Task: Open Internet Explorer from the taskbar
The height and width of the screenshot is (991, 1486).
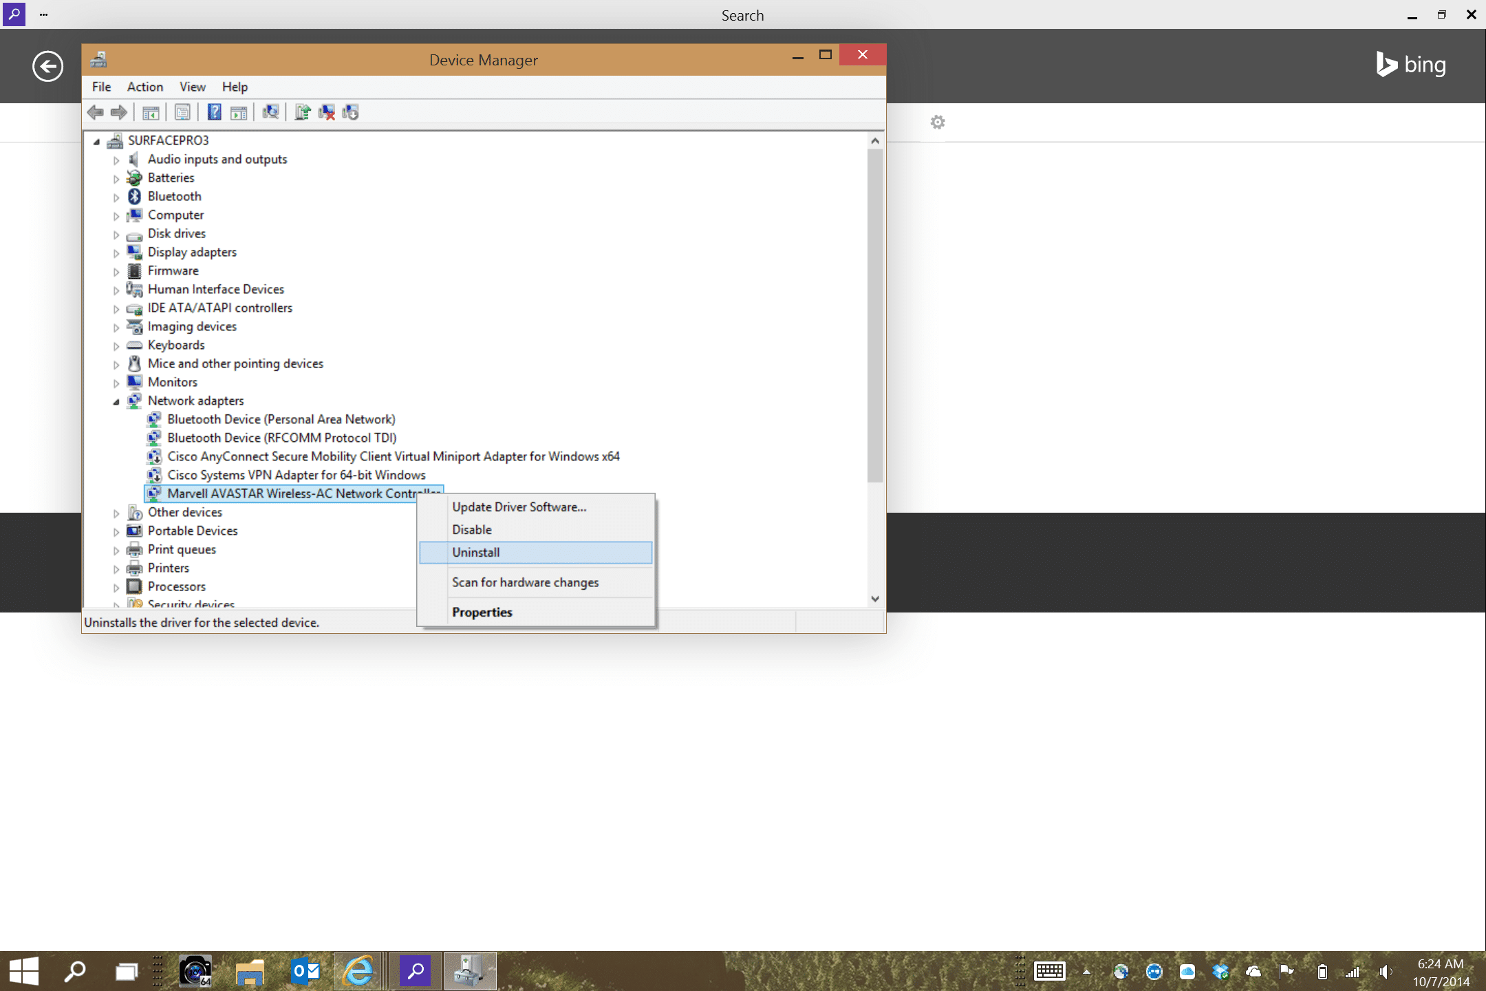Action: pyautogui.click(x=358, y=971)
